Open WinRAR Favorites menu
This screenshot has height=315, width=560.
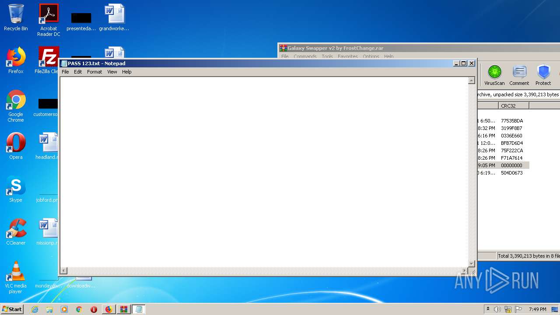coord(348,56)
